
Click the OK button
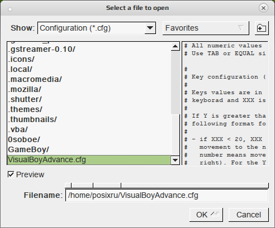point(206,215)
